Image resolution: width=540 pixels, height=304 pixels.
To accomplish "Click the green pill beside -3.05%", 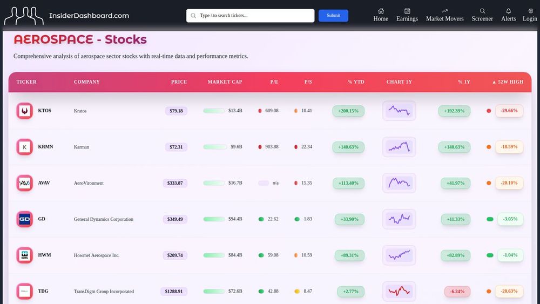I will [490, 219].
